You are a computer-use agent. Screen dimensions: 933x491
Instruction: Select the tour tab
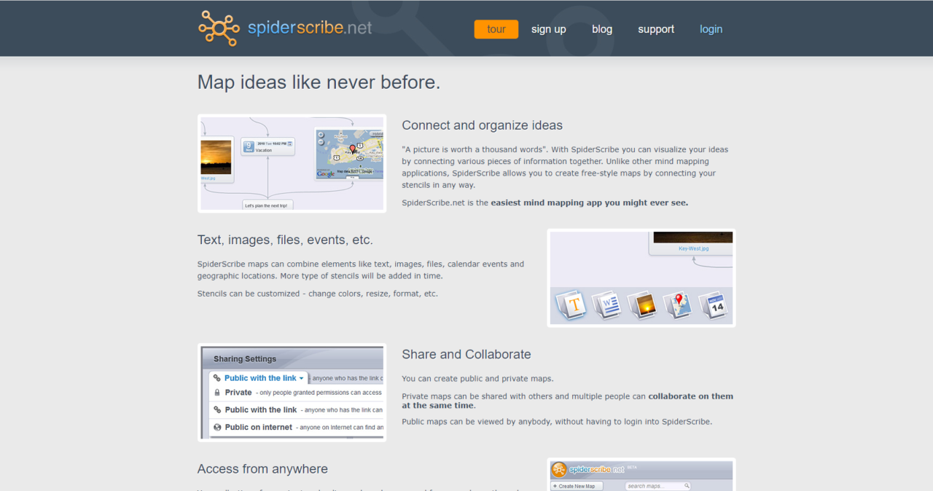(x=496, y=29)
